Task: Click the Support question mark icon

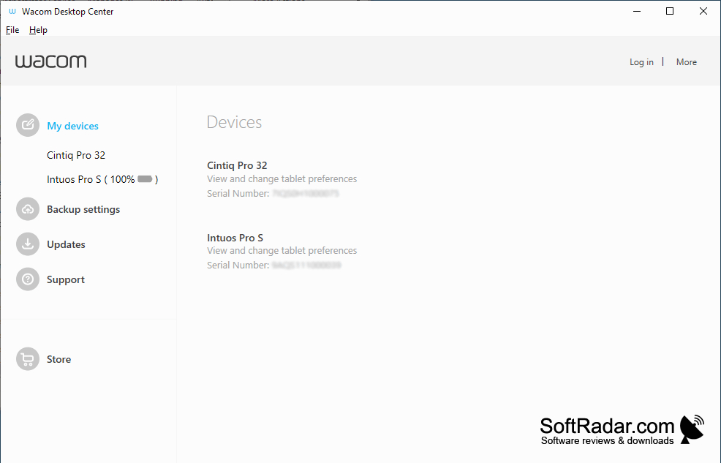Action: pos(28,279)
